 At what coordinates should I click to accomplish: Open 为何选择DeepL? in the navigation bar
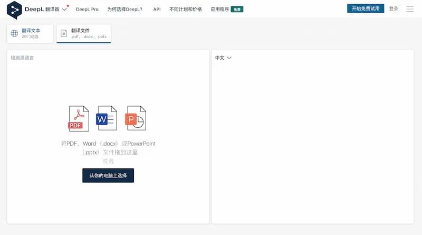(x=124, y=10)
